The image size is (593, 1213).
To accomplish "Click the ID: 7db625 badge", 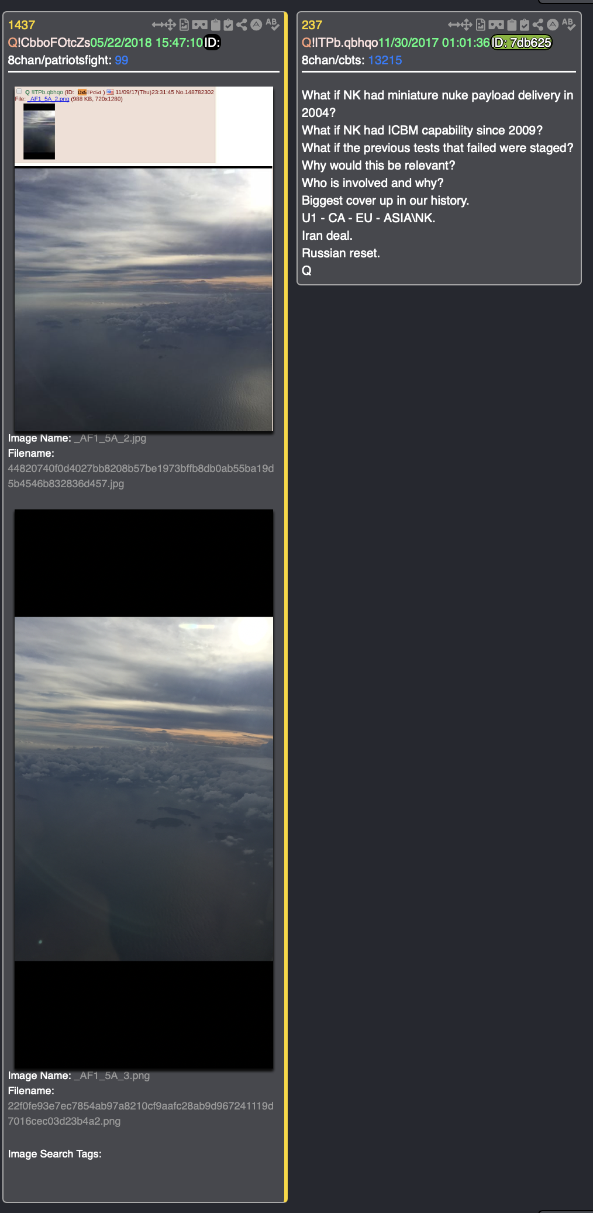I will pos(522,43).
